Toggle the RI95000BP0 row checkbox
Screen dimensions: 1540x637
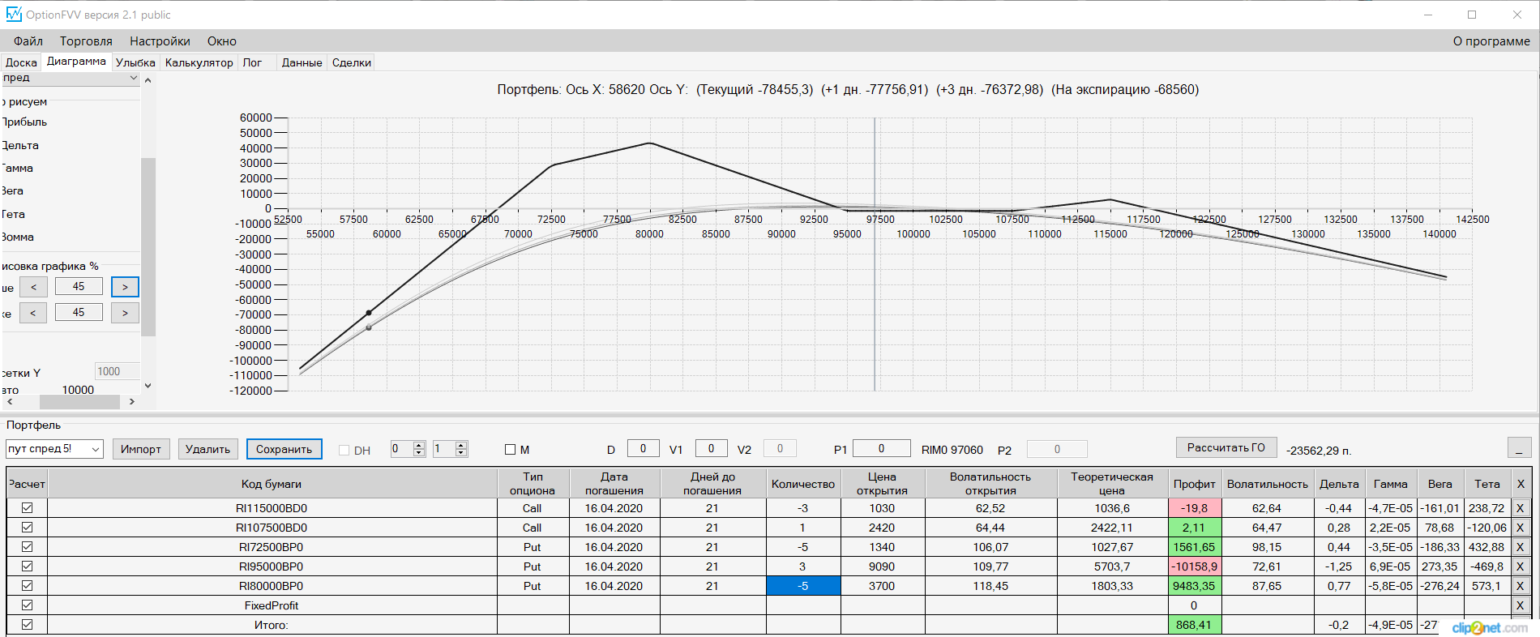click(28, 566)
